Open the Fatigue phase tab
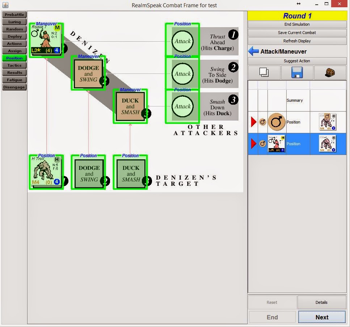The height and width of the screenshot is (327, 350). pyautogui.click(x=14, y=80)
